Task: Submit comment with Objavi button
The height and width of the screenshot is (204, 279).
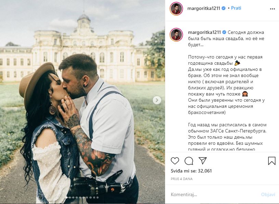Action: [x=268, y=194]
